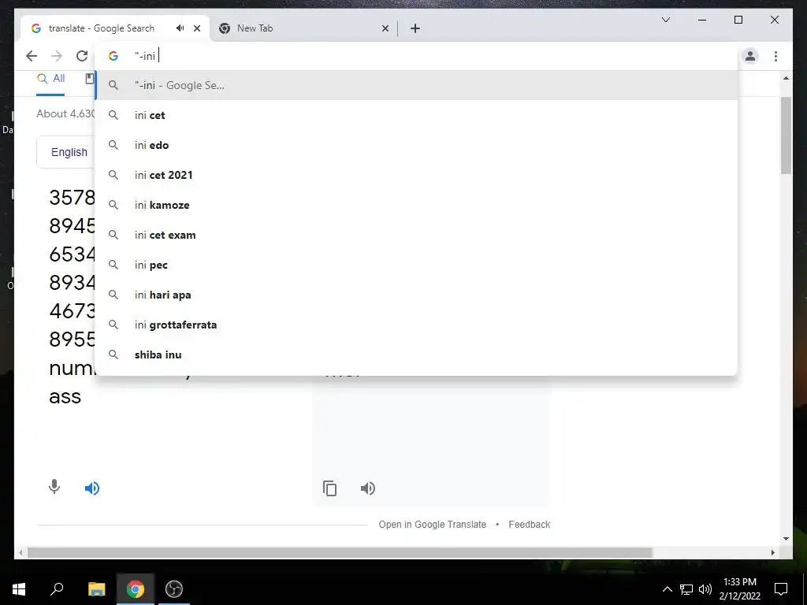Mute the translate tab audio icon
The width and height of the screenshot is (807, 605).
180,28
